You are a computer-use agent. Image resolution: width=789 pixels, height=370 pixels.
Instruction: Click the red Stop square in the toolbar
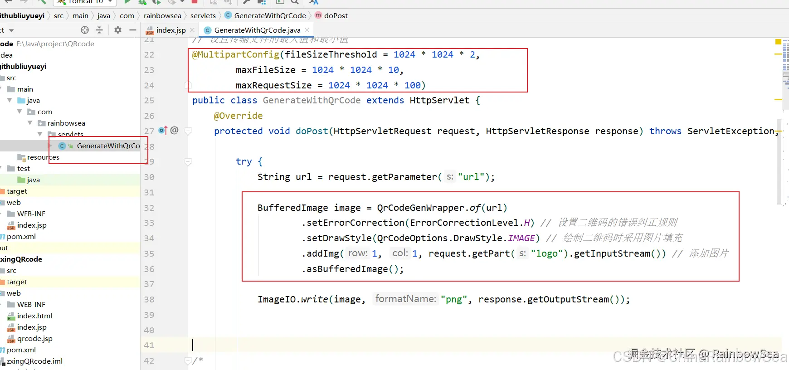tap(195, 2)
